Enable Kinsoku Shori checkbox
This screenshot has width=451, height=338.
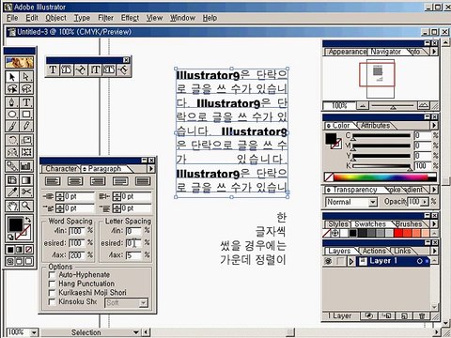tap(53, 302)
